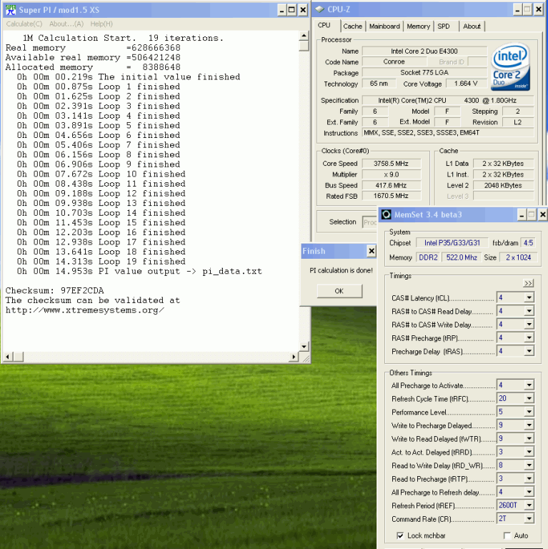Click the MemSet title bar icon
The image size is (548, 549).
387,214
